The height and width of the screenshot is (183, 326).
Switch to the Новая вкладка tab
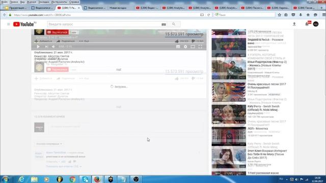[x=118, y=8]
